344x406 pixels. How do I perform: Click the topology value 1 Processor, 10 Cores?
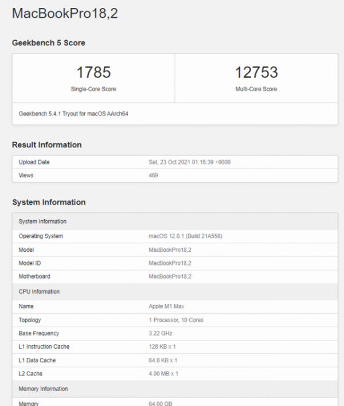tap(176, 320)
